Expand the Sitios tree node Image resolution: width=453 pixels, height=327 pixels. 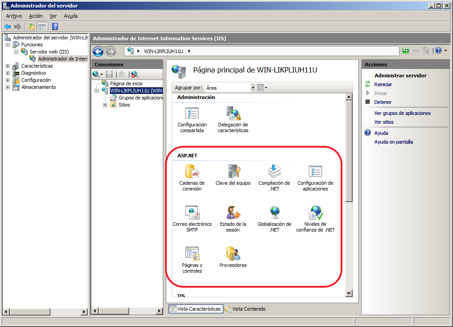[x=105, y=105]
